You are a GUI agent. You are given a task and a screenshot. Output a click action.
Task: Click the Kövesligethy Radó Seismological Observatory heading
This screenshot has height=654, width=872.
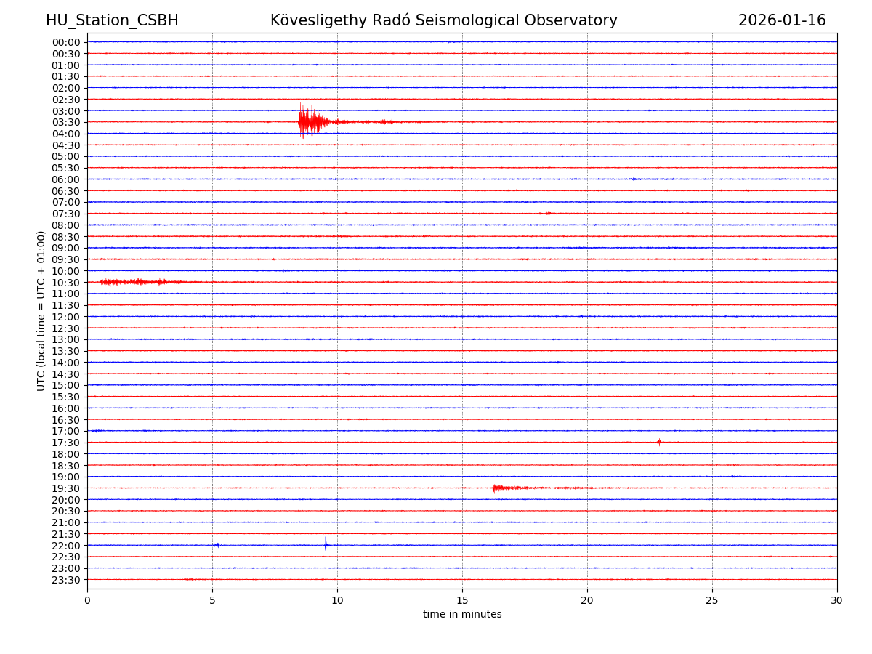443,20
